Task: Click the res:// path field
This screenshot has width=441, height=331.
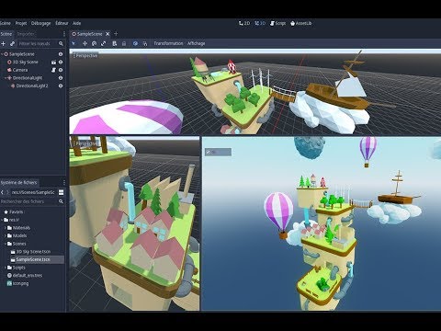Action: click(x=33, y=192)
